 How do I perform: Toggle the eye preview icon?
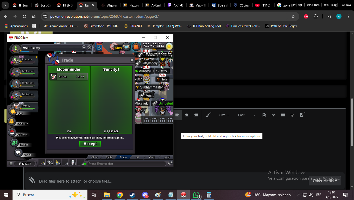pyautogui.click(x=274, y=115)
